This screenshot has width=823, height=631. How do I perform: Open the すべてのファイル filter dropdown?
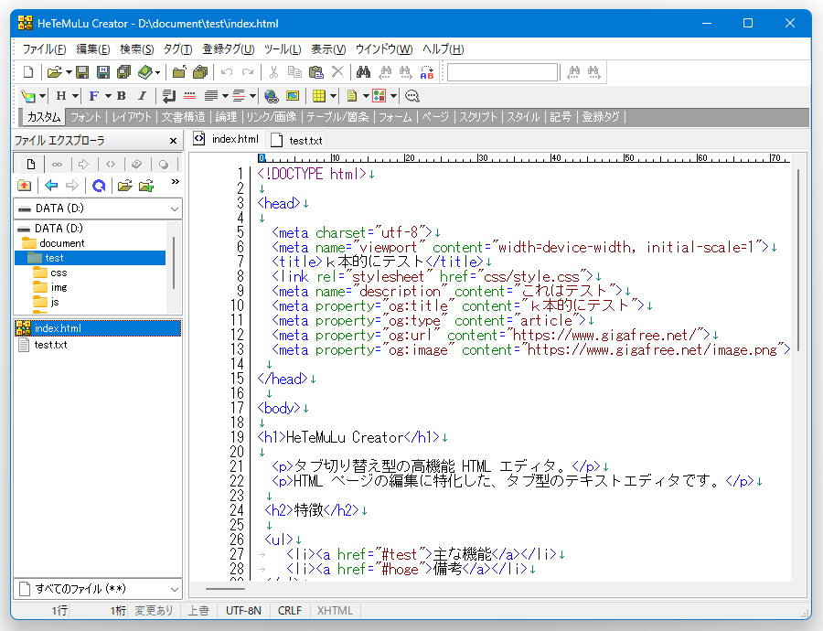pyautogui.click(x=98, y=589)
